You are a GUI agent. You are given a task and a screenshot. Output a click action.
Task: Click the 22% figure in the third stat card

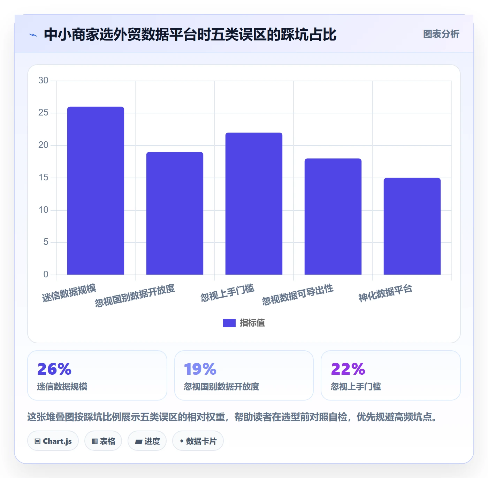[348, 369]
